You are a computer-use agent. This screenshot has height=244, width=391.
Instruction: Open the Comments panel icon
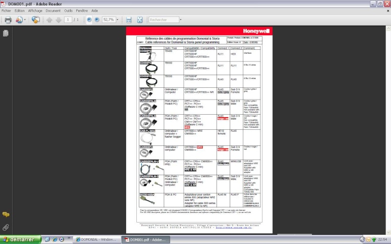coord(6,214)
